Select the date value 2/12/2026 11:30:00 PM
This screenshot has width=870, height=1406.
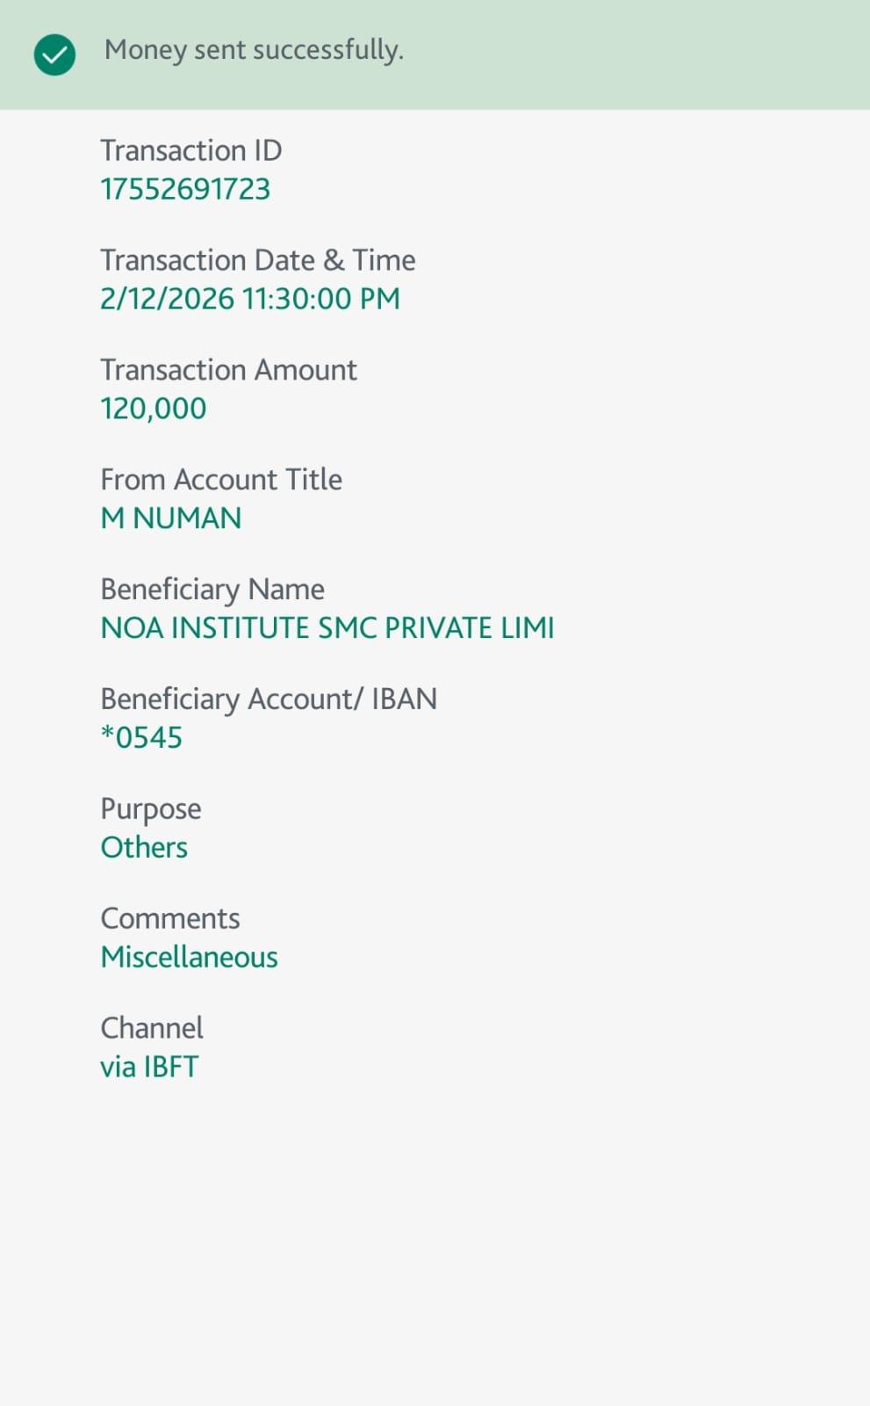tap(249, 299)
